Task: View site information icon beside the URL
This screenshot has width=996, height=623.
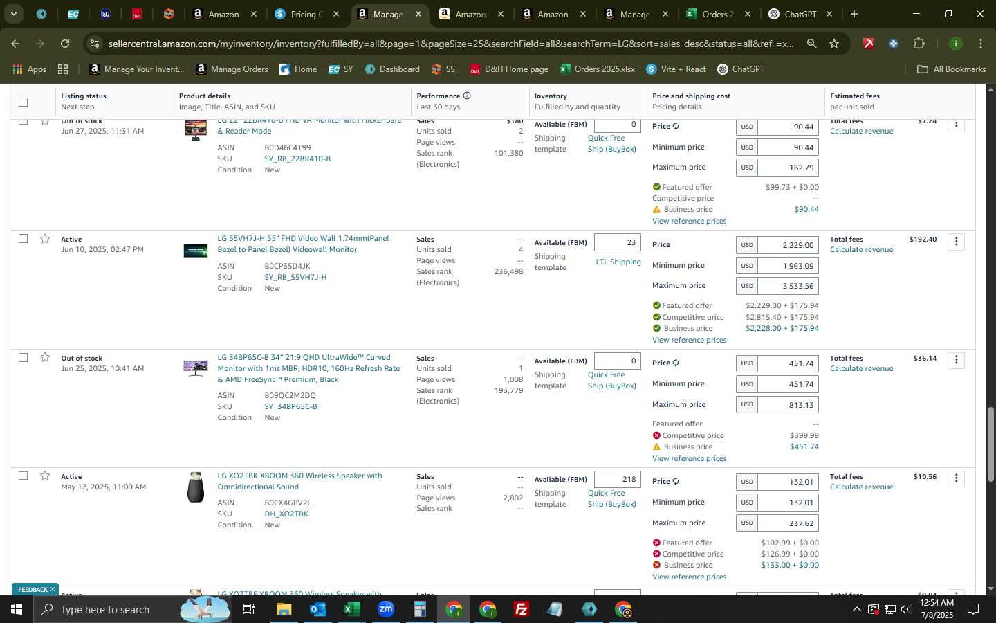Action: click(x=95, y=44)
